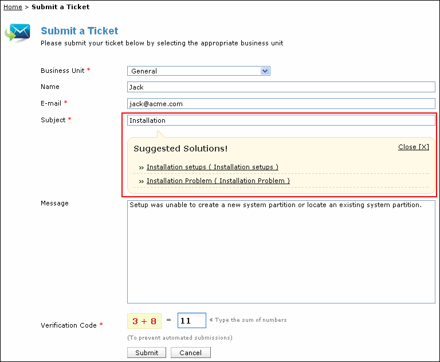The width and height of the screenshot is (440, 362).
Task: Open the Installation setups solution link
Action: click(x=212, y=167)
